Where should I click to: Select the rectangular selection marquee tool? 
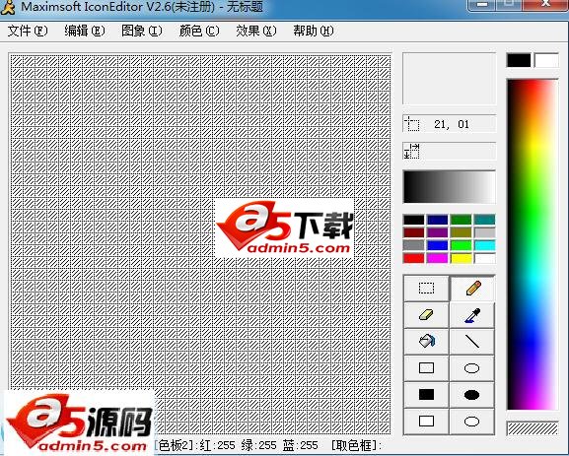[x=426, y=289]
